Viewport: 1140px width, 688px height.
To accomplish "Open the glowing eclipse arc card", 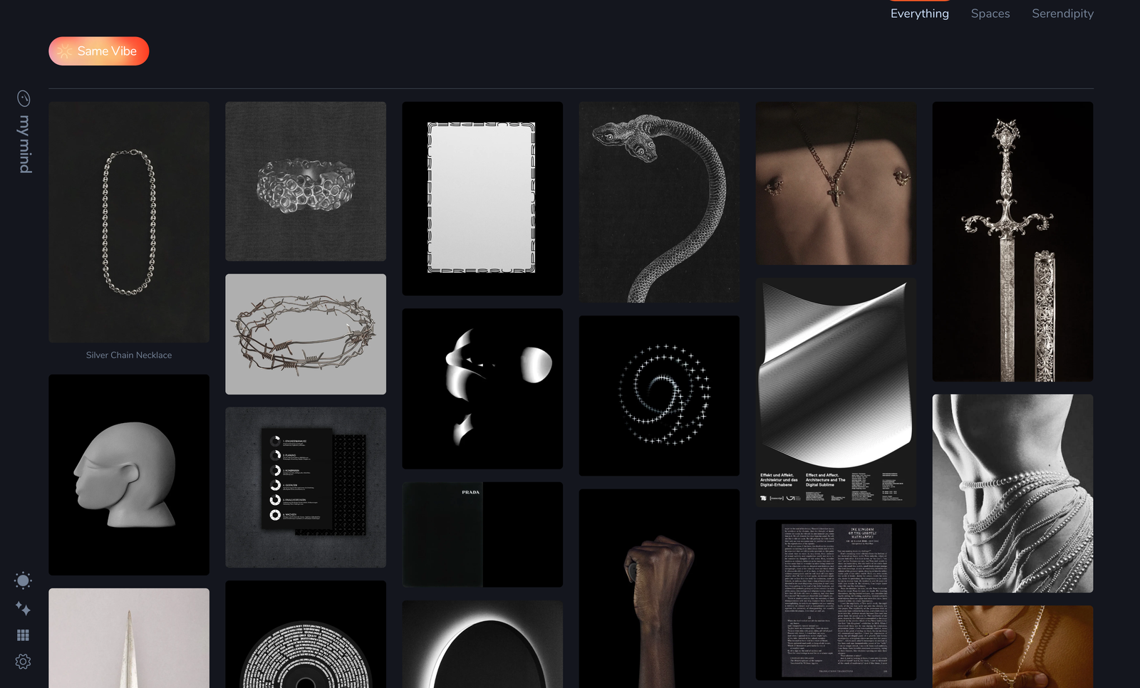I will pos(482,645).
